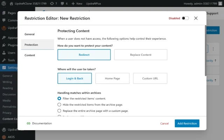Screen dimensions: 224x140
Task: Open Discussion settings submenu item
Action: coord(9,94)
